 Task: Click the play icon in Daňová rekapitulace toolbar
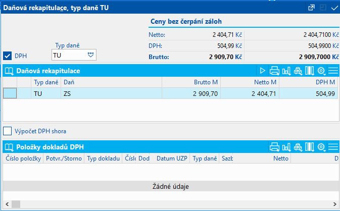coord(263,71)
